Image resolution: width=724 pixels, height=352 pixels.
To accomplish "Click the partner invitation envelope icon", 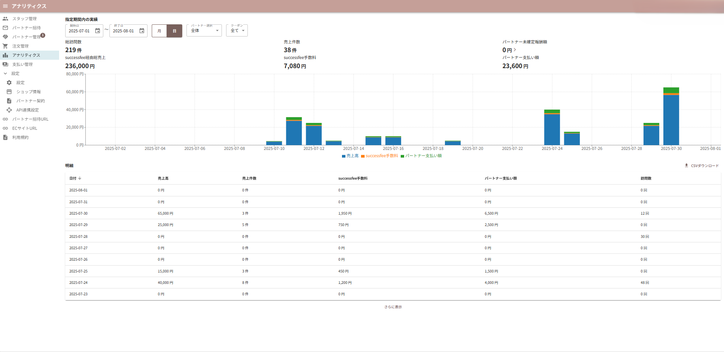I will pos(5,28).
